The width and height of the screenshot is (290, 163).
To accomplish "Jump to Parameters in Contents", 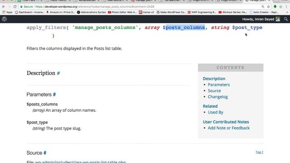I will tap(219, 85).
